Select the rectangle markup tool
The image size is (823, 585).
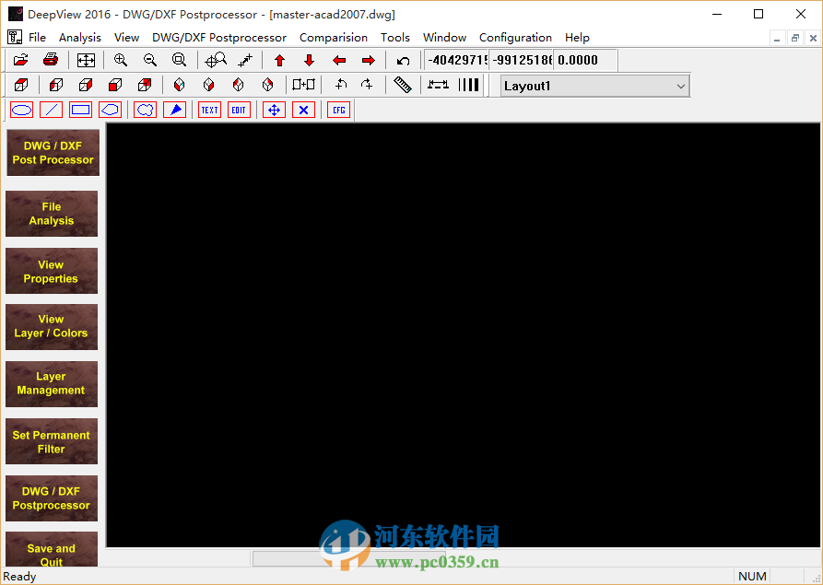pos(80,110)
